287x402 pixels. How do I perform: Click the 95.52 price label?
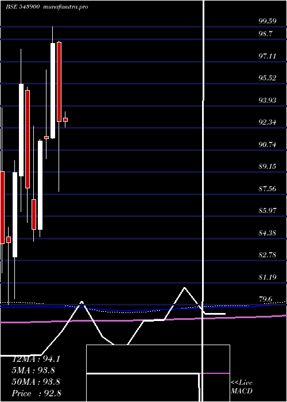(267, 78)
